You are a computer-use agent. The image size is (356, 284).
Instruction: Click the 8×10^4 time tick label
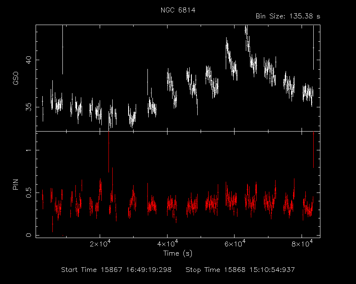point(302,243)
